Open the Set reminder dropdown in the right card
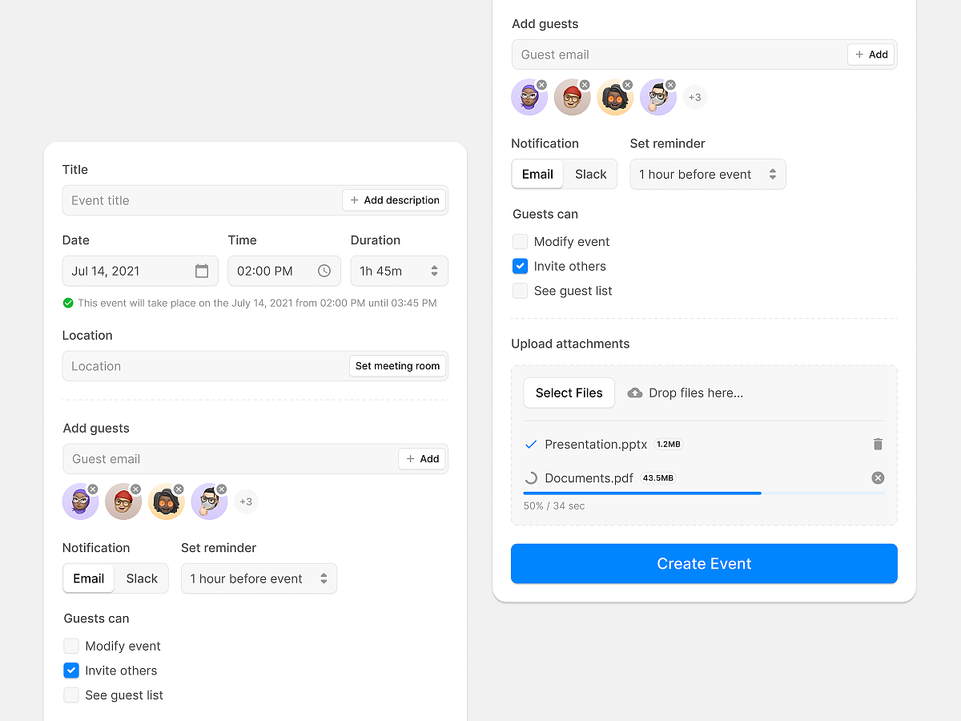Image resolution: width=961 pixels, height=721 pixels. [708, 174]
